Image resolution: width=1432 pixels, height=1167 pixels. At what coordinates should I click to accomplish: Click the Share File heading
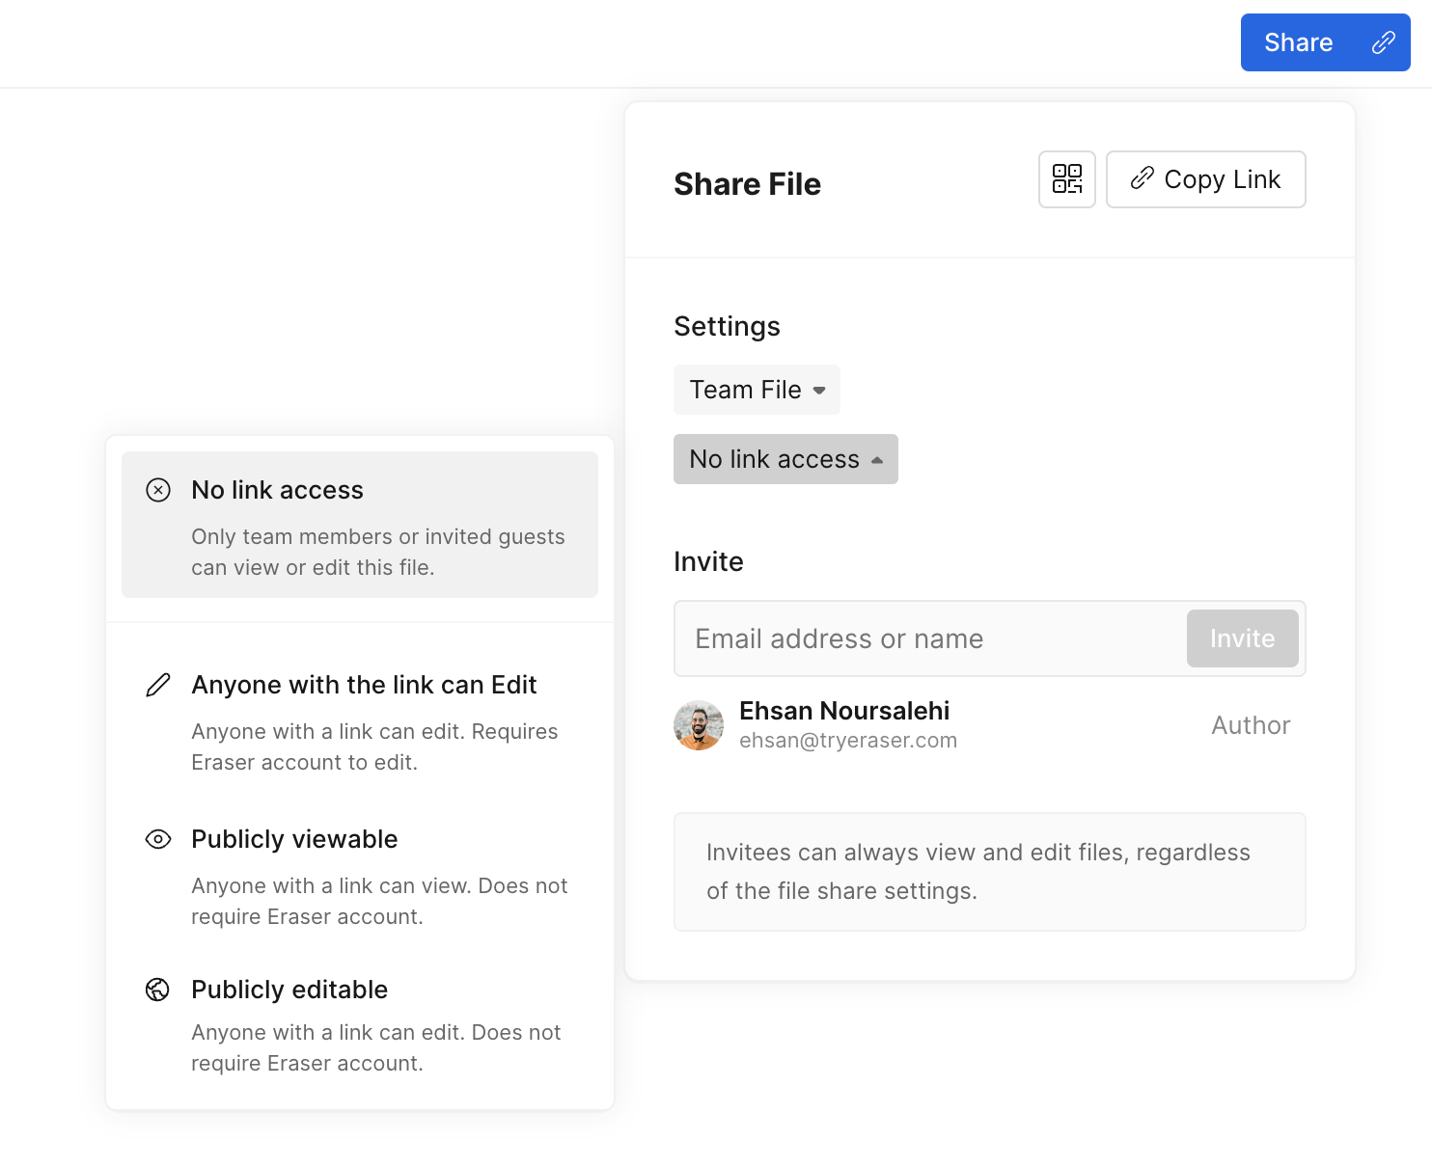747,183
